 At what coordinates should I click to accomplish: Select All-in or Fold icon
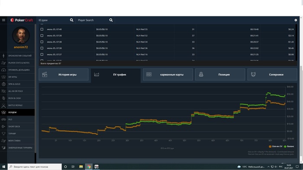pyautogui.click(x=3, y=91)
